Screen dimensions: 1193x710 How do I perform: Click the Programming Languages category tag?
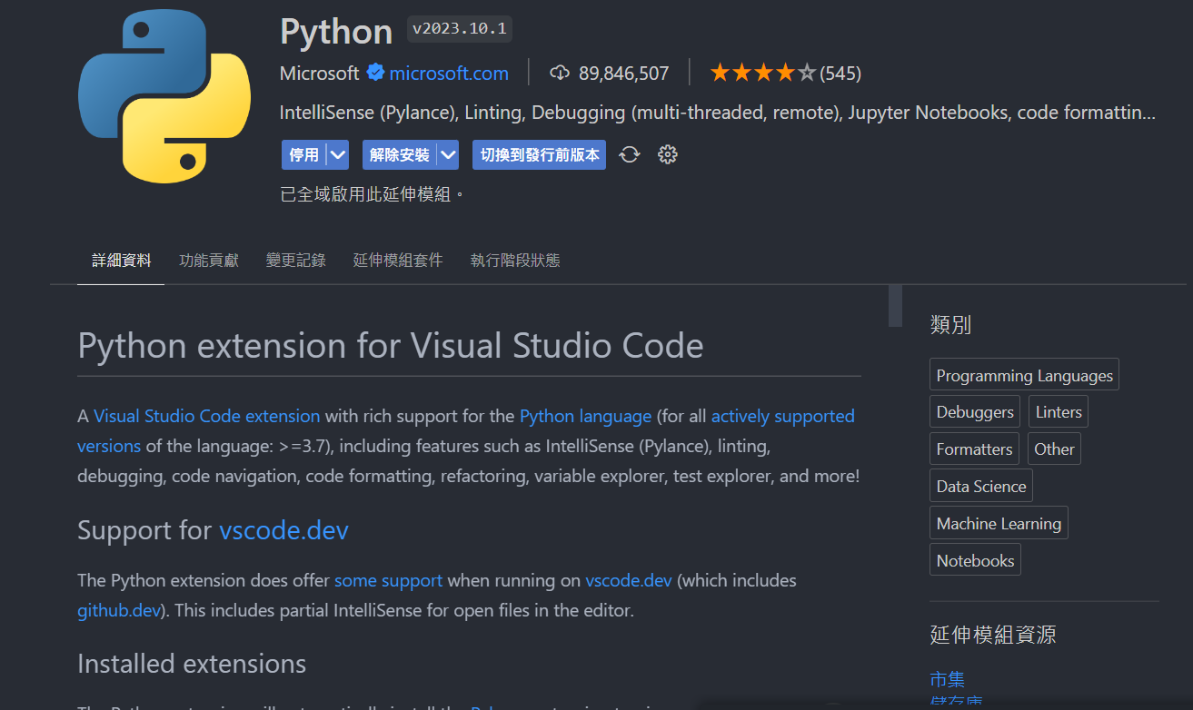click(x=1024, y=375)
